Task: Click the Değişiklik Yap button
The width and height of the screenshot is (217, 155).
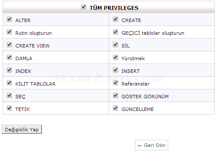Action: [x=22, y=129]
